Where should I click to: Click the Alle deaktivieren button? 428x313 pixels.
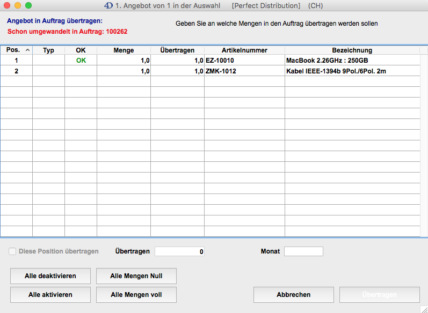pos(50,276)
